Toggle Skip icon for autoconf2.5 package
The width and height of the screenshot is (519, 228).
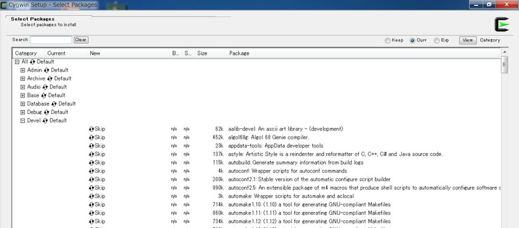pos(91,188)
